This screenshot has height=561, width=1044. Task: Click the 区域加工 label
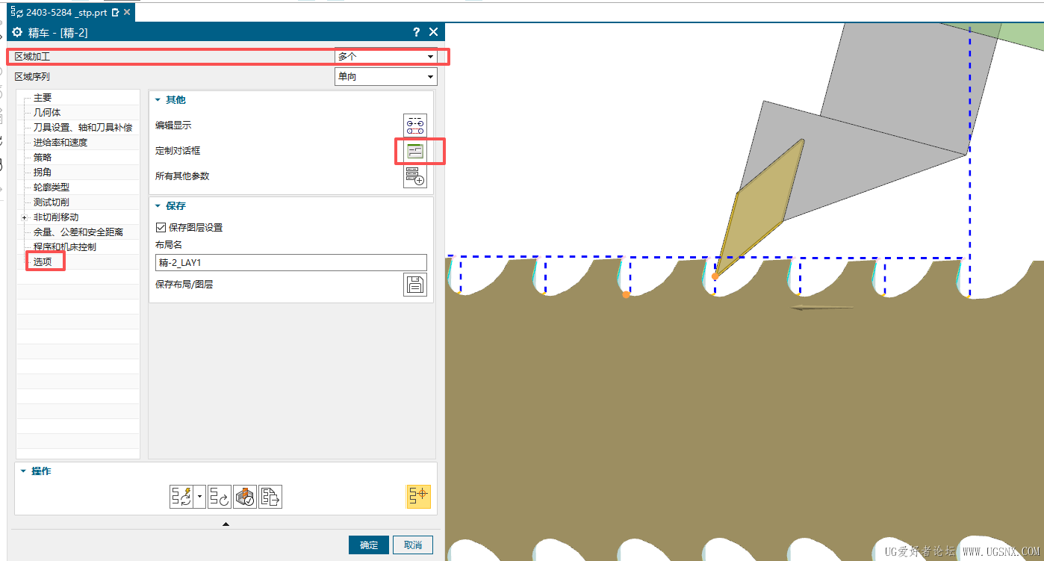[x=33, y=57]
